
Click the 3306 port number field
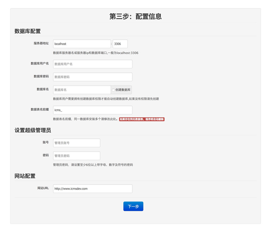click(120, 44)
